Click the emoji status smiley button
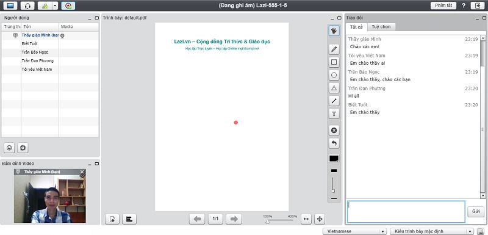This screenshot has height=235, width=488. (9, 148)
